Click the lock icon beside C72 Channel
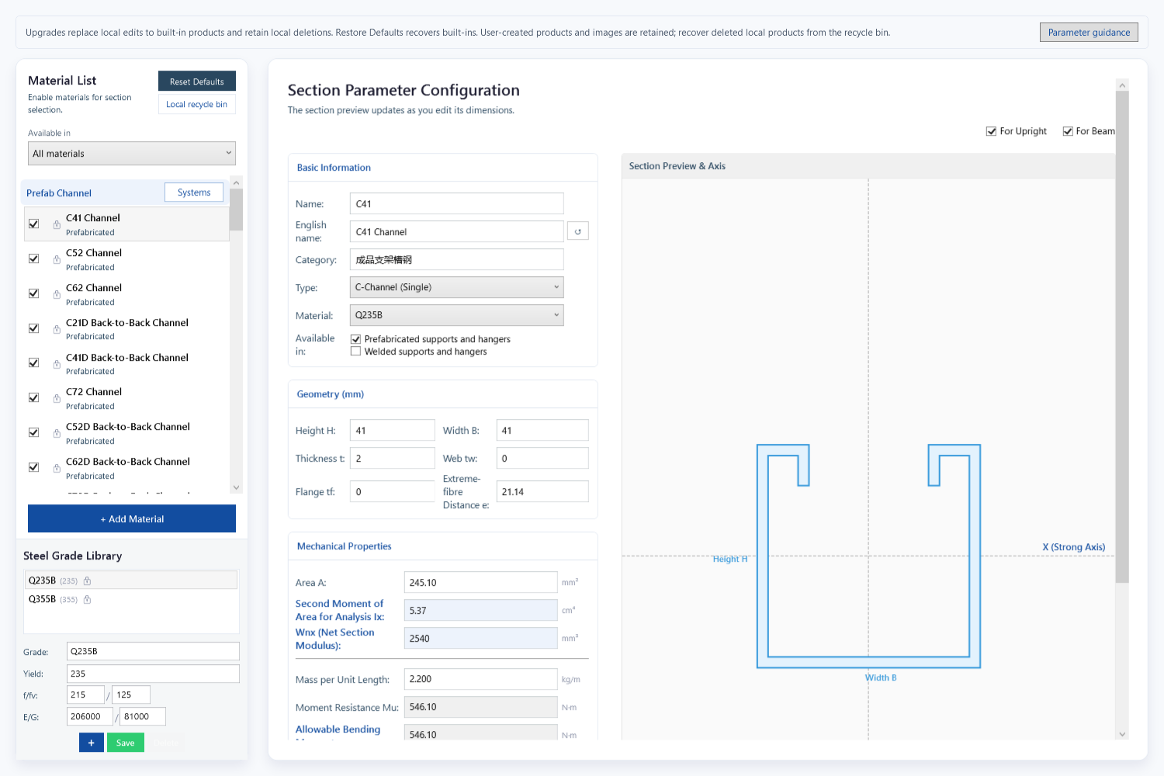 coord(57,399)
